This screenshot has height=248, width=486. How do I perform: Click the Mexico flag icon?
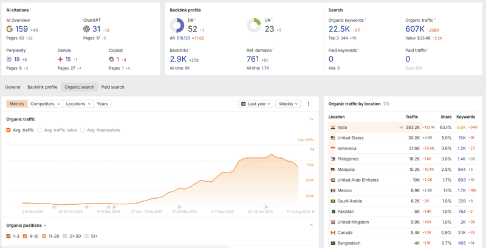(333, 190)
